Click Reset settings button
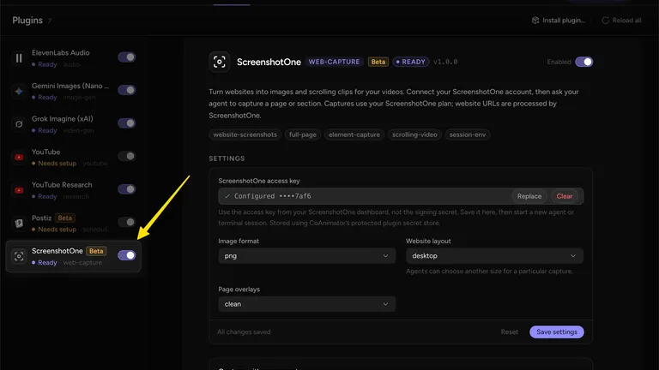This screenshot has width=659, height=370. click(x=509, y=331)
